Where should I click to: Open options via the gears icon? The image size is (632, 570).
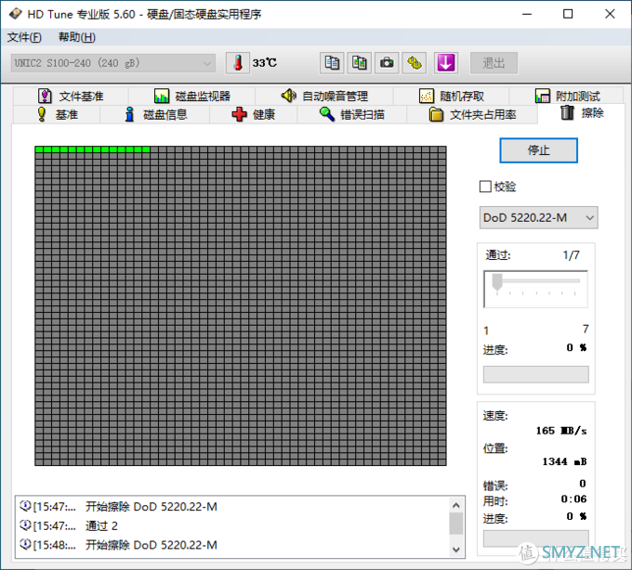(415, 63)
